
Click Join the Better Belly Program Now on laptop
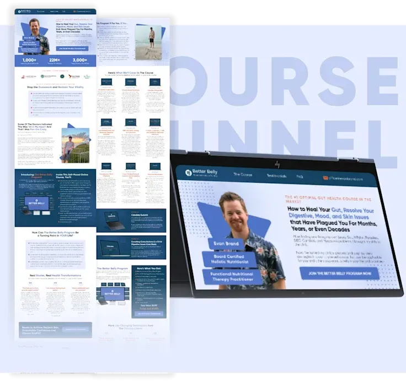coord(339,273)
